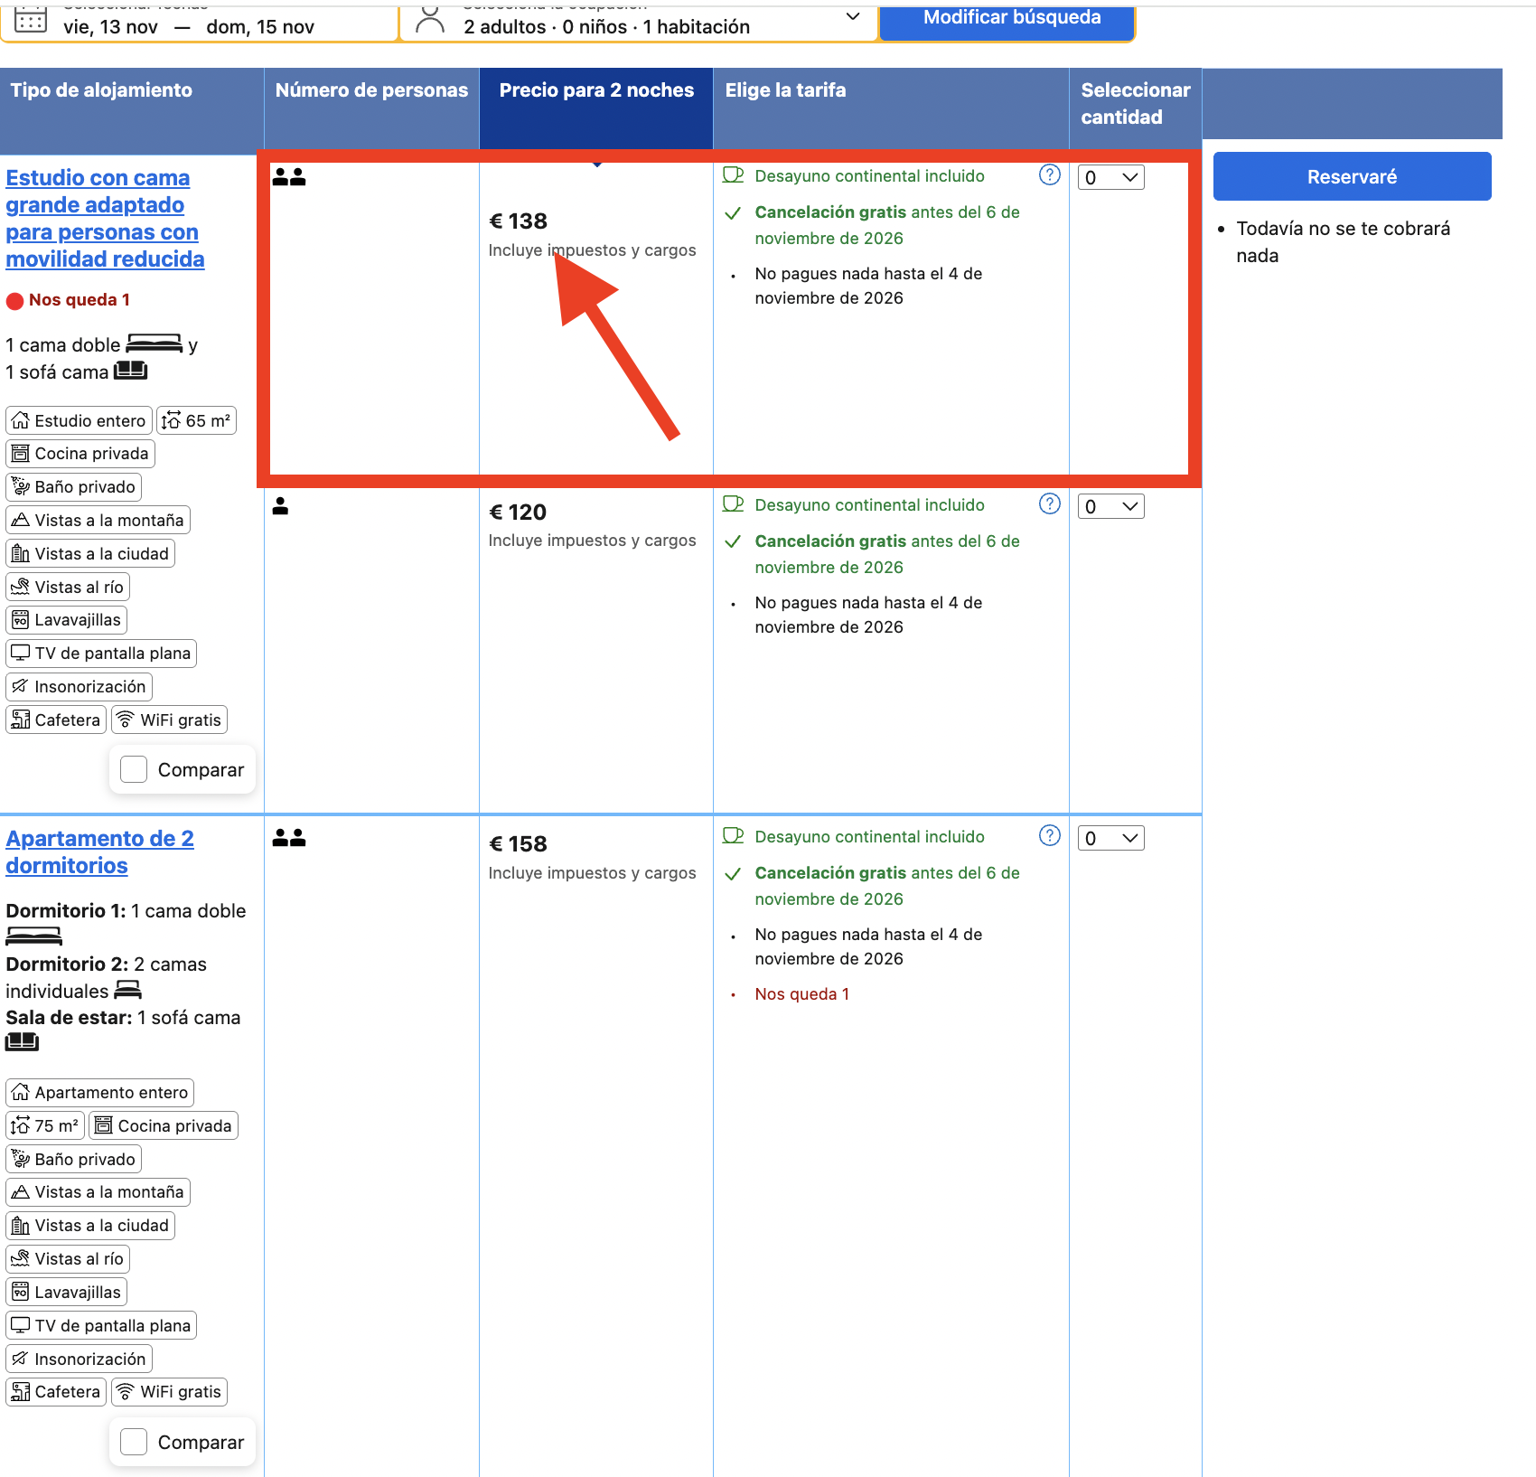This screenshot has width=1536, height=1477.
Task: Click the € 158 price
Action: (x=518, y=844)
